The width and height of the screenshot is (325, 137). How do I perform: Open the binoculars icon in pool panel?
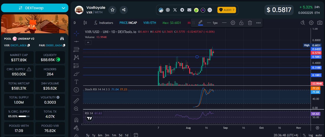pyautogui.click(x=62, y=39)
